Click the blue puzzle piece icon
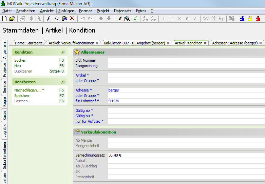Viewport: 265px width, 184px height. (x=242, y=18)
